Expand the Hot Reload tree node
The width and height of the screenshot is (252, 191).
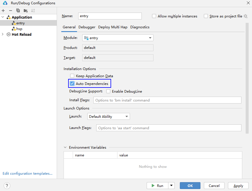pyautogui.click(x=3, y=34)
